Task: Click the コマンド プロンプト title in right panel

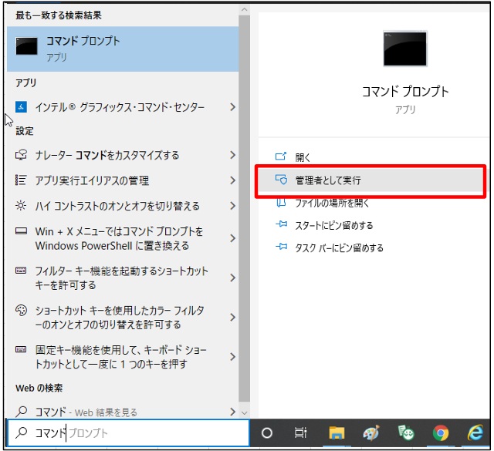Action: [405, 92]
